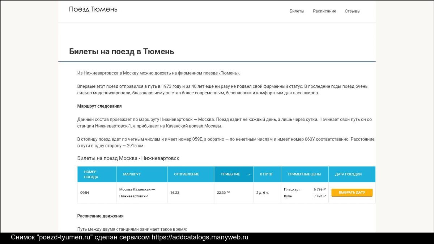
Task: Select train number 096Н cell
Action: click(85, 193)
